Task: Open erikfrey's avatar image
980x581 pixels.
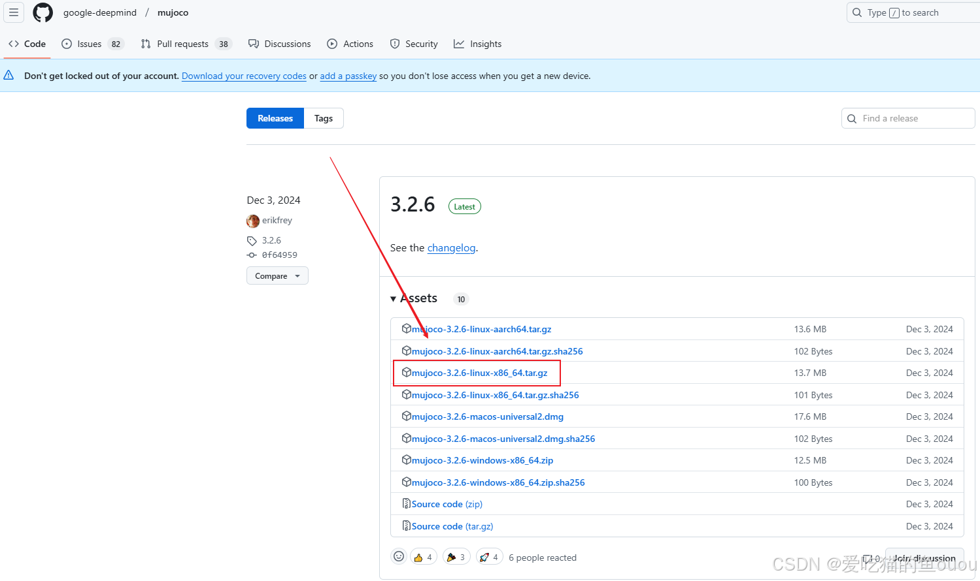Action: point(253,221)
